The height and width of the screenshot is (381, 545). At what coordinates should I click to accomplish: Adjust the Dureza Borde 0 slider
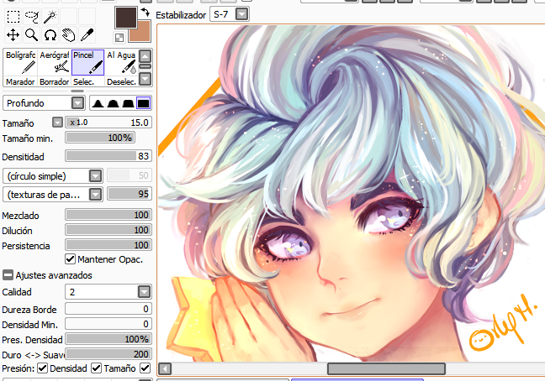(108, 309)
